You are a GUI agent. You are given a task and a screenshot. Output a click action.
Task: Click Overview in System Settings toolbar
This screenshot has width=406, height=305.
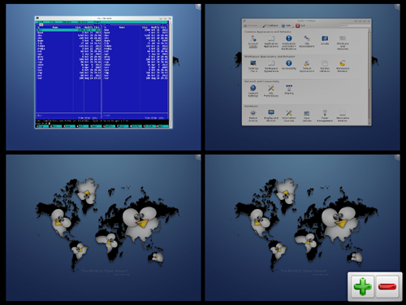[x=251, y=25]
